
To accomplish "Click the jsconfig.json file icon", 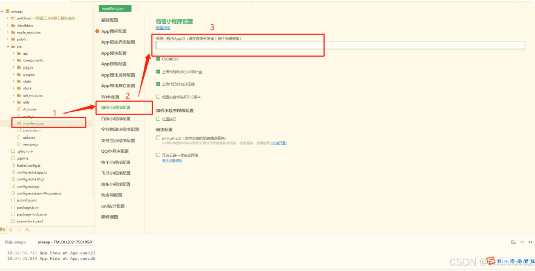I will (13, 200).
